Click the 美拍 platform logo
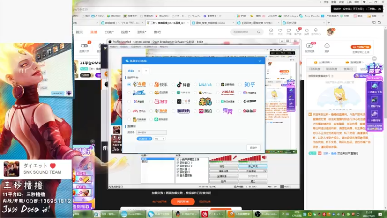Viewport: 387px width, 218px height. pos(206,111)
